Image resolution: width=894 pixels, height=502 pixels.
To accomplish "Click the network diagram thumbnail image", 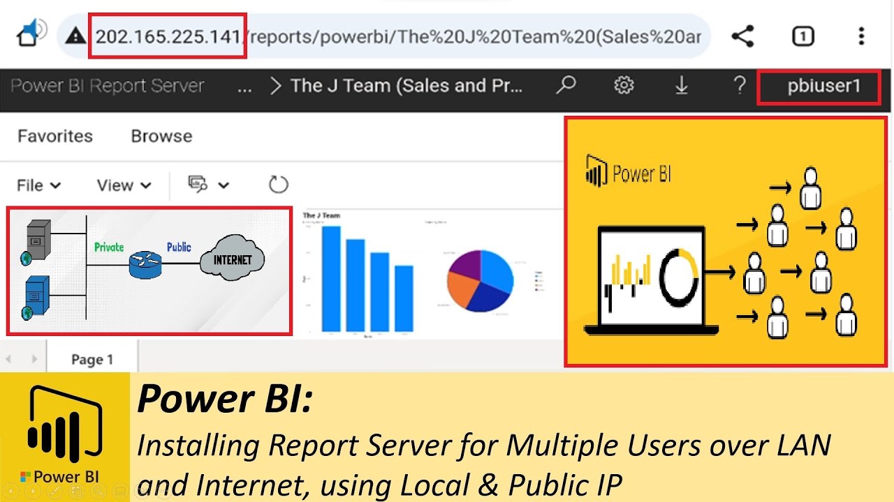I will click(x=149, y=271).
